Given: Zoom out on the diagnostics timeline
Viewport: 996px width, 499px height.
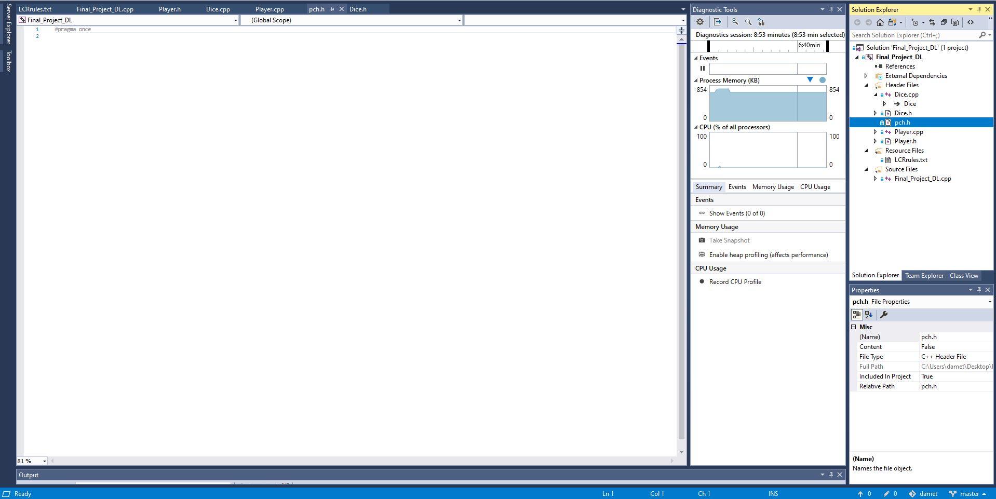Looking at the screenshot, I should (748, 22).
